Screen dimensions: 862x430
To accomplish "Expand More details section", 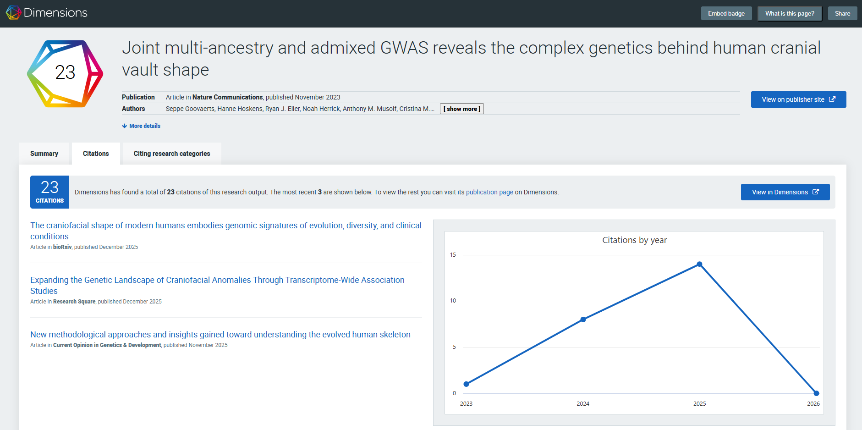I will pyautogui.click(x=144, y=126).
